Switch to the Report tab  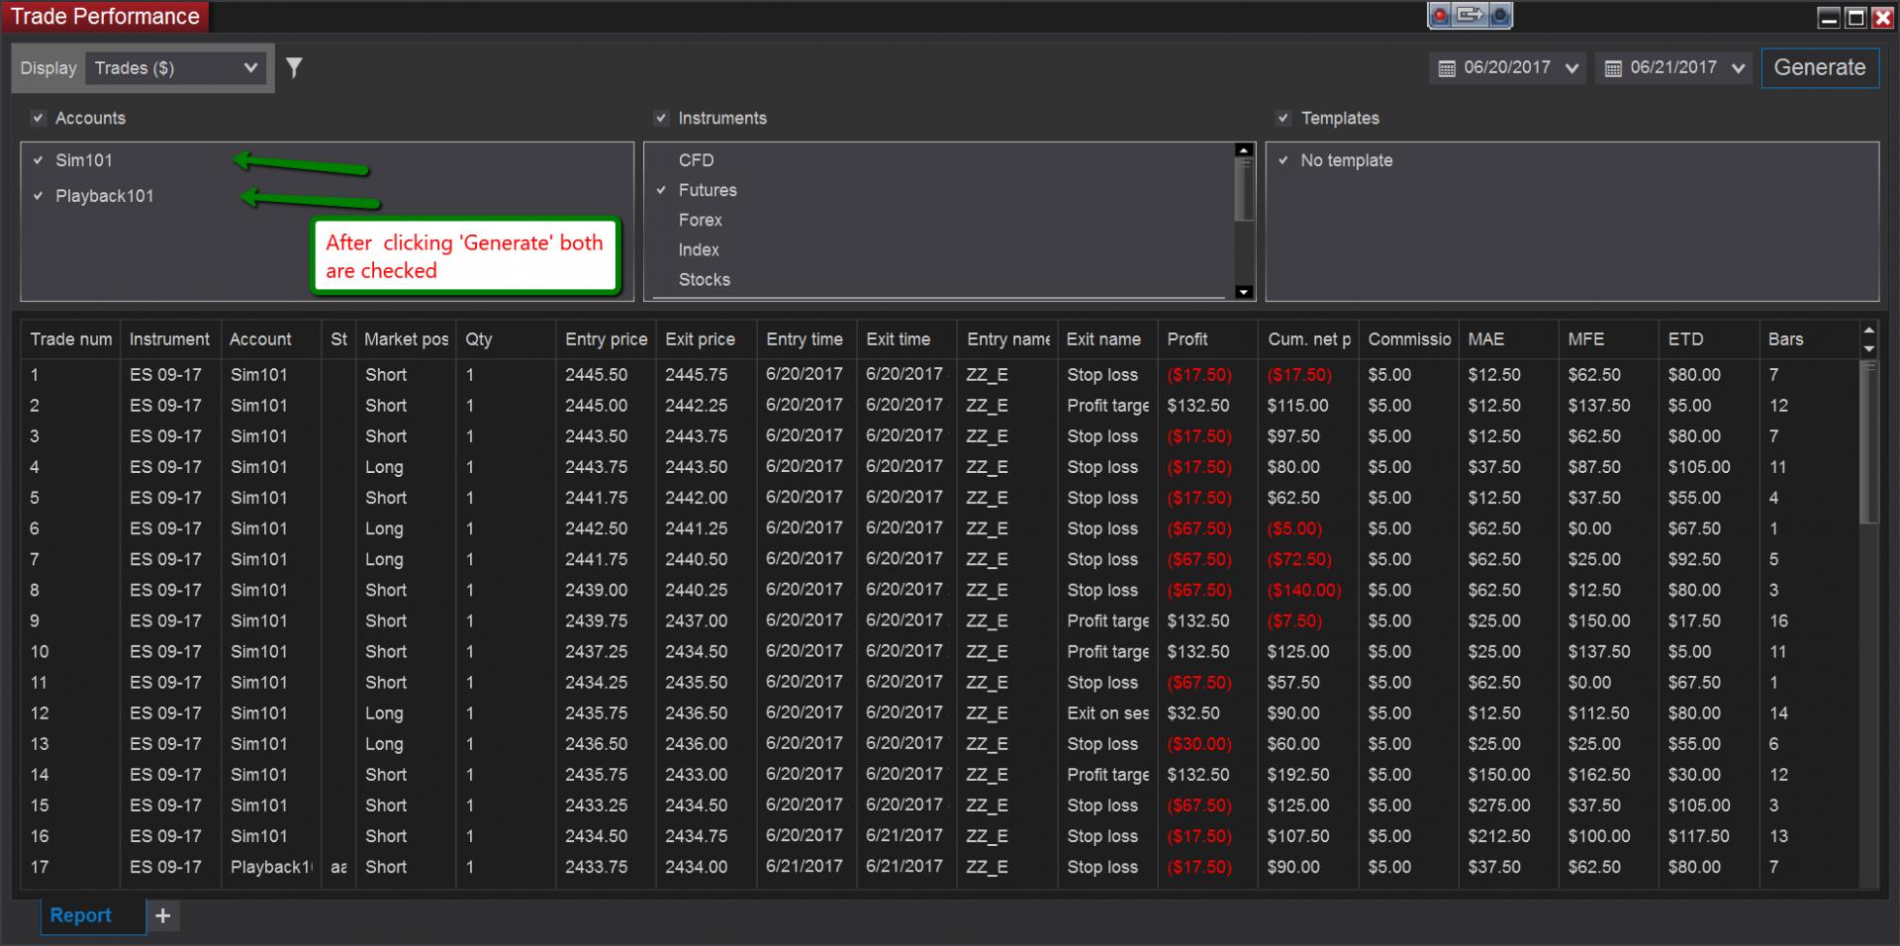coord(81,915)
